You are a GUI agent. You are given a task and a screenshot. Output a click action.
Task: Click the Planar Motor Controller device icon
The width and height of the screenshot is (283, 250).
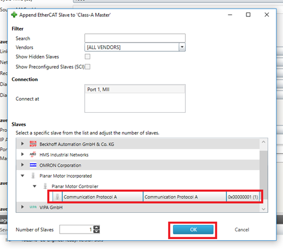tap(45, 186)
